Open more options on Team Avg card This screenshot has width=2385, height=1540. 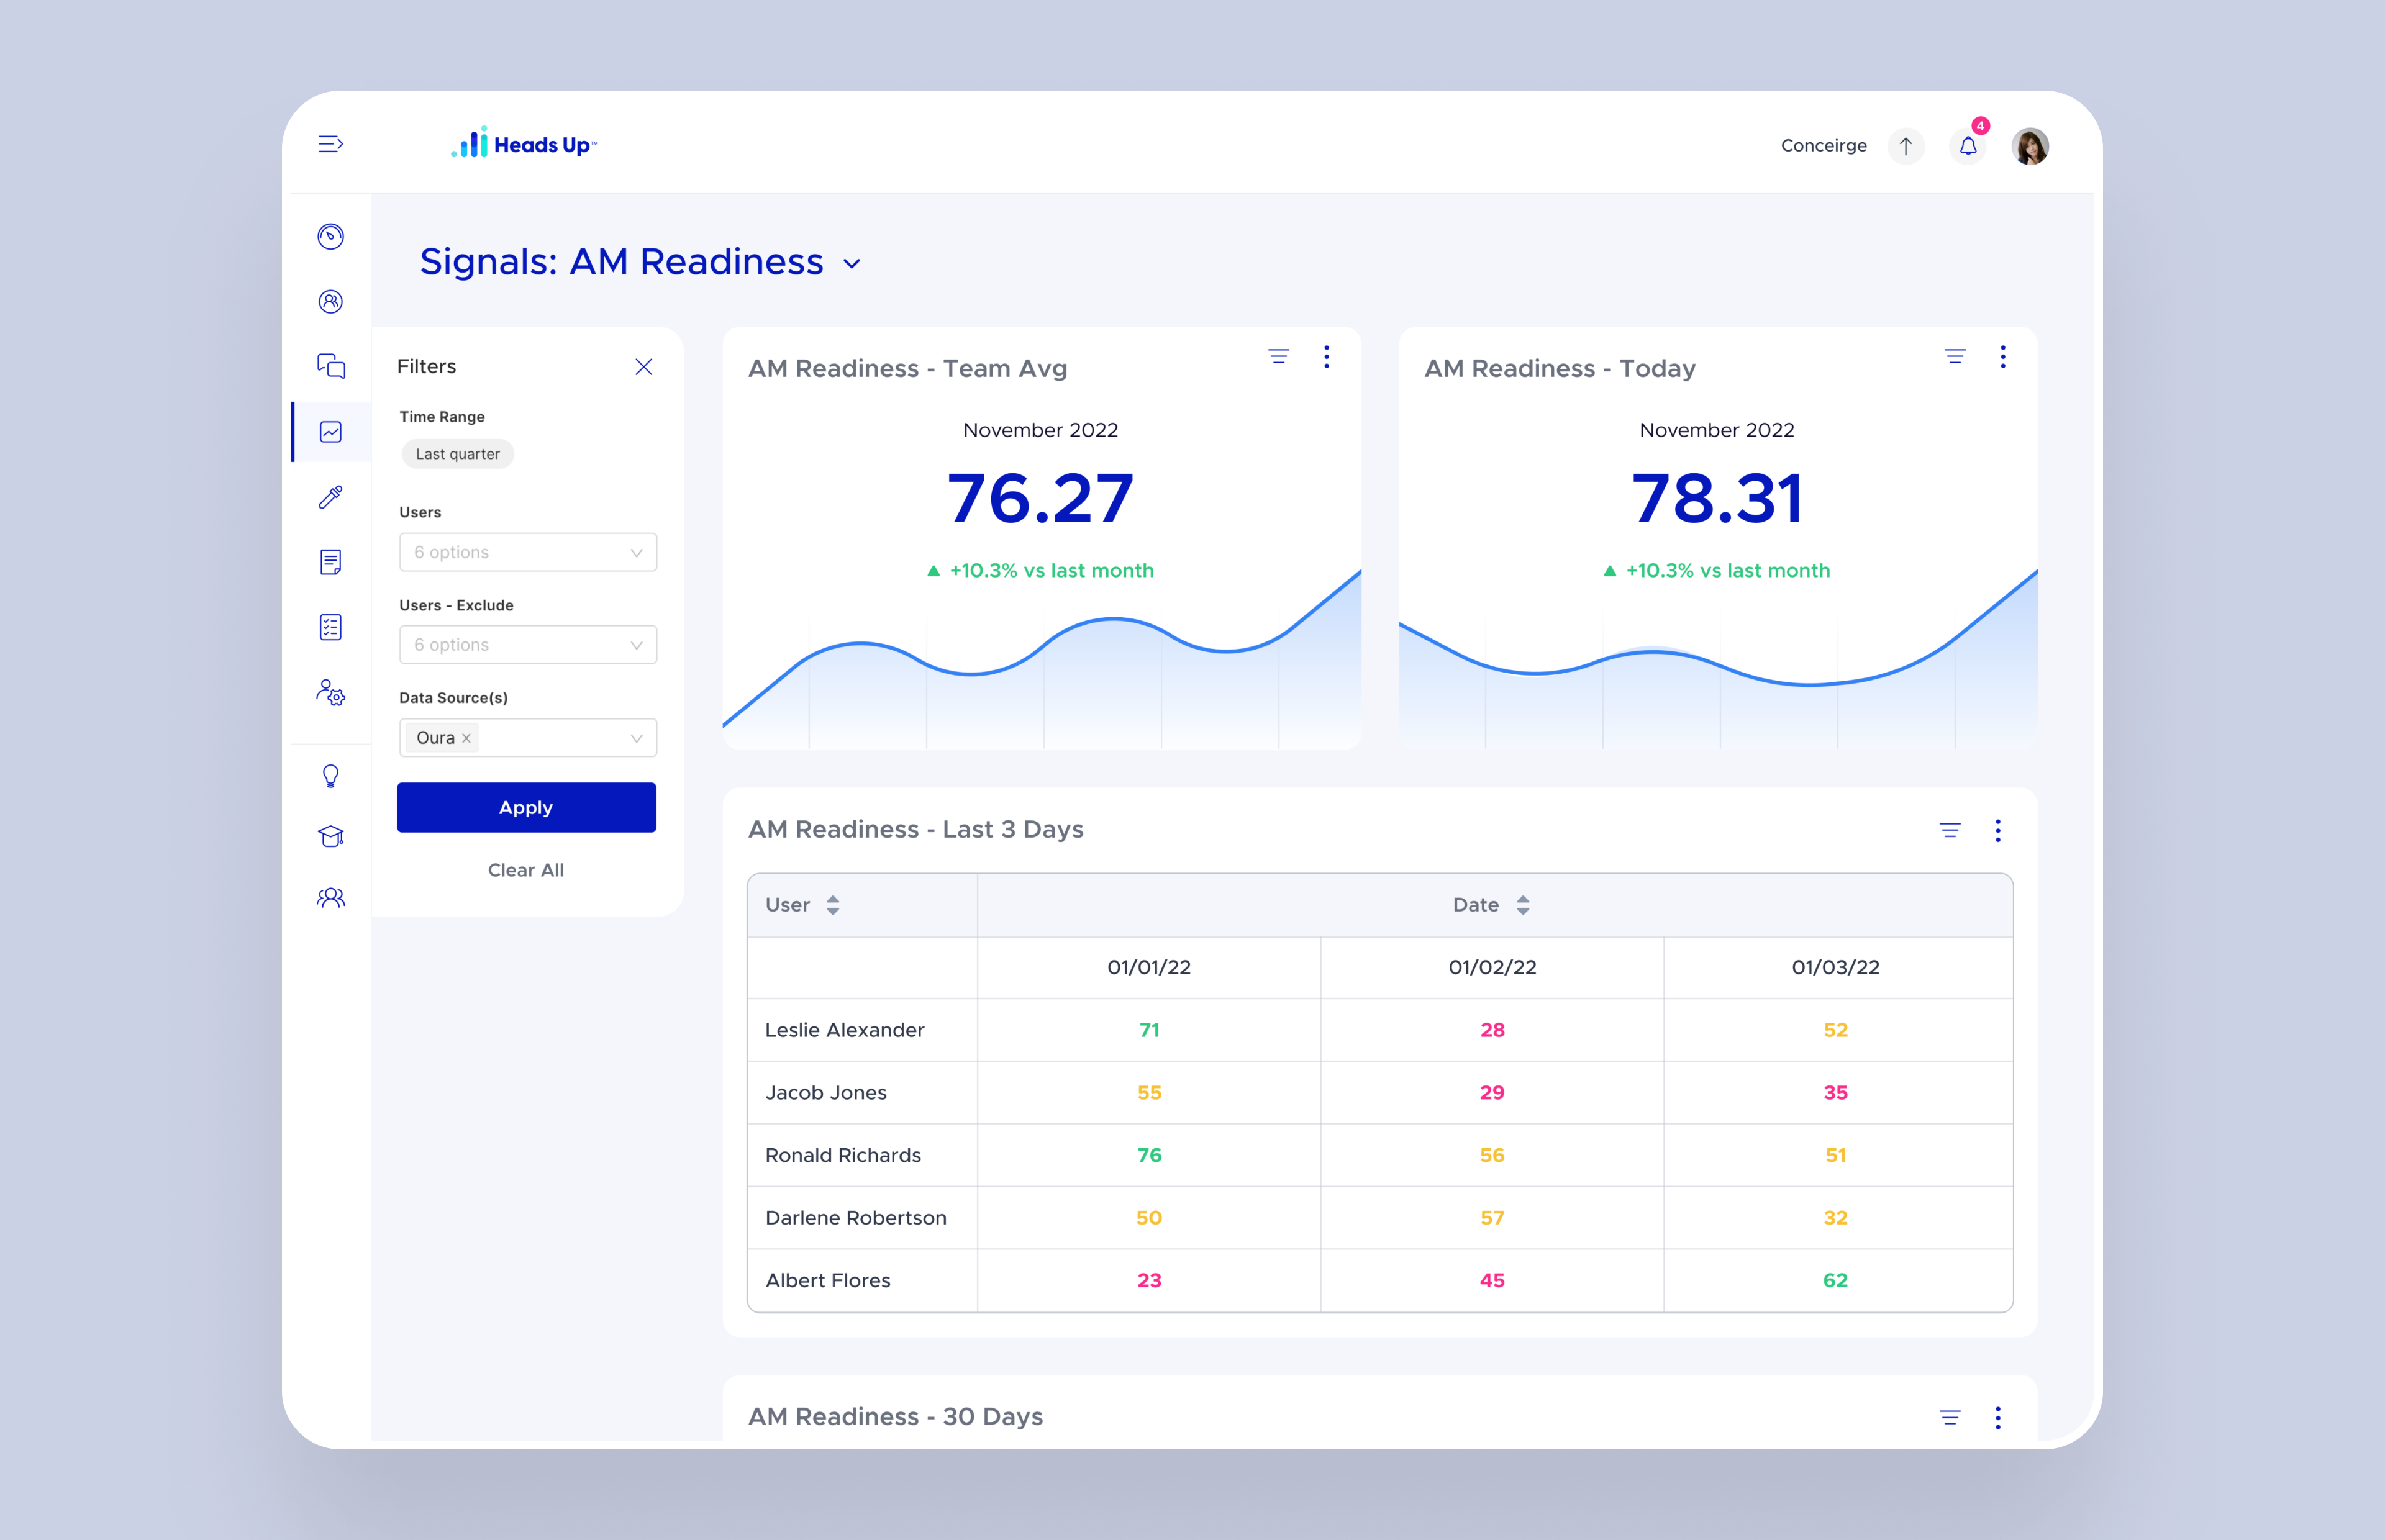pyautogui.click(x=1327, y=357)
